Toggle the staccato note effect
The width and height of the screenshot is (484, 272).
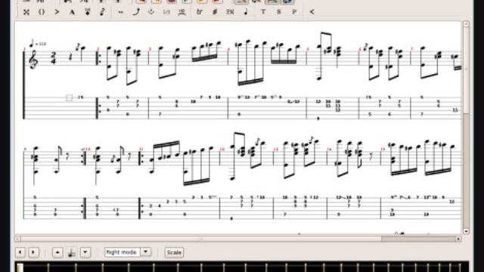coord(246,12)
